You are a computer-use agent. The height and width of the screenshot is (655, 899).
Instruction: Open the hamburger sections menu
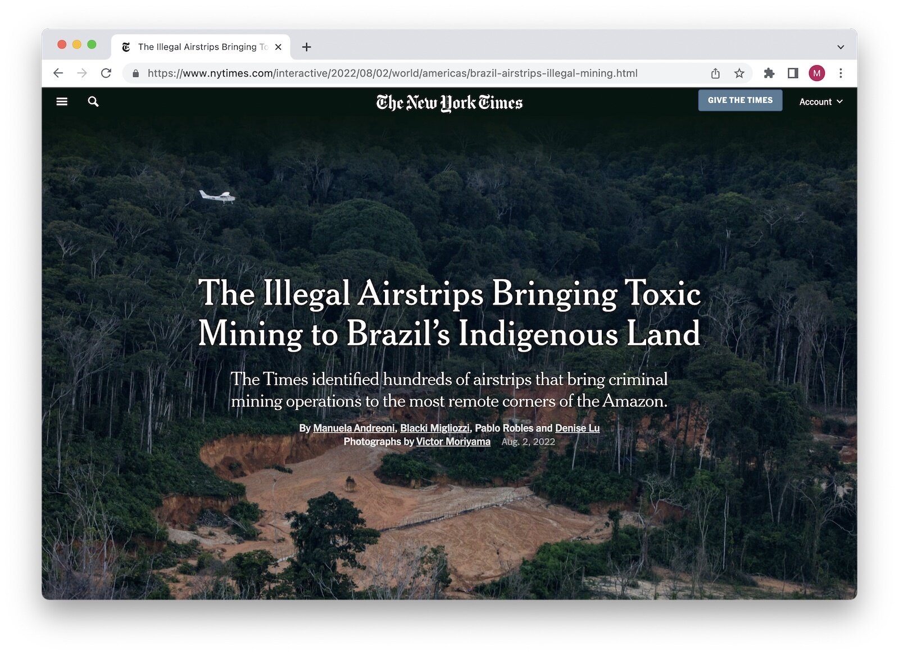point(62,102)
